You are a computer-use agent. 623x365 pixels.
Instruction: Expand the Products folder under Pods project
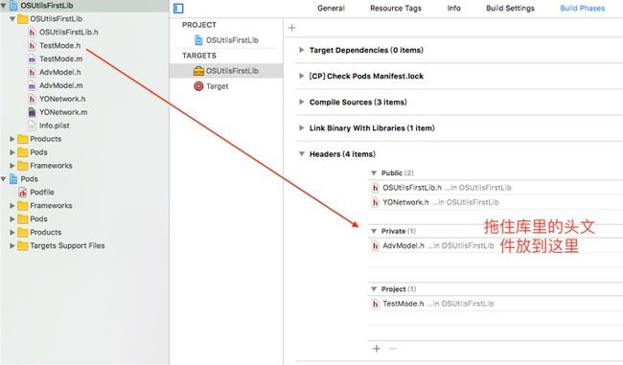tap(12, 233)
